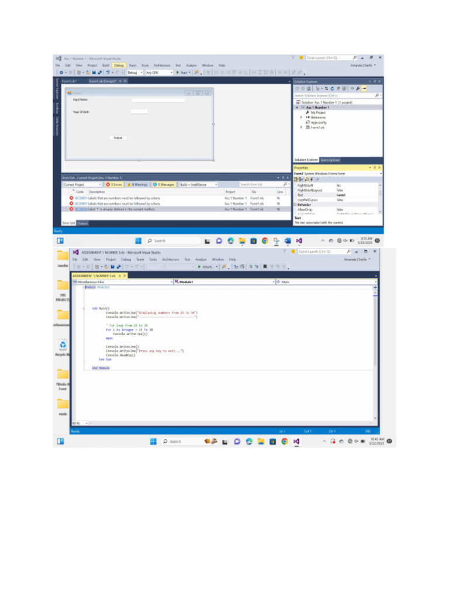
Task: Sort errors by the Line column header
Action: (x=280, y=192)
